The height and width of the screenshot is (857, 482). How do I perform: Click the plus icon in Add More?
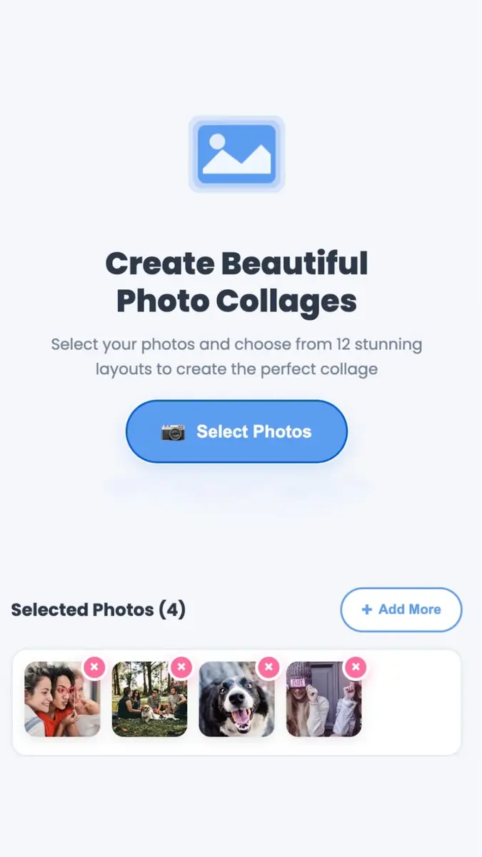[366, 609]
